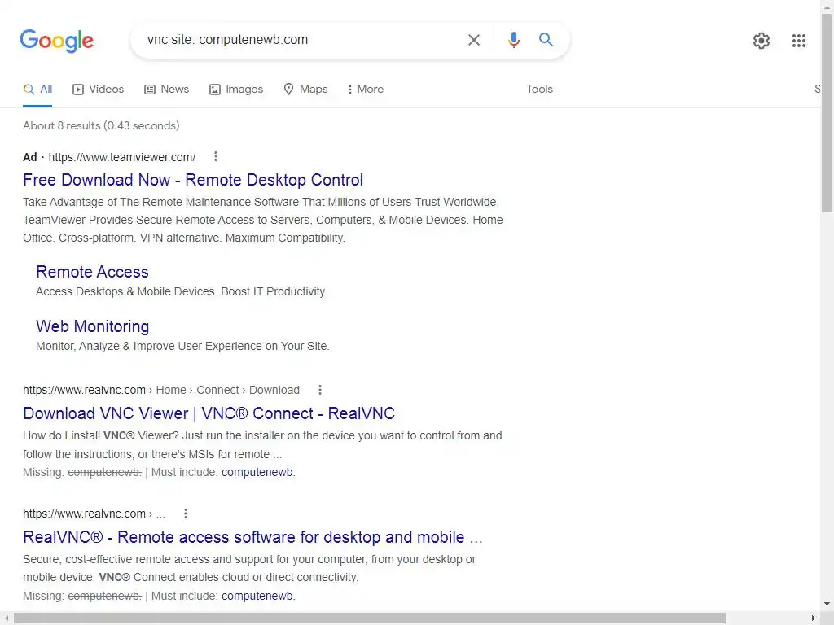Switch to the News tab
Image resolution: width=834 pixels, height=625 pixels.
click(166, 90)
